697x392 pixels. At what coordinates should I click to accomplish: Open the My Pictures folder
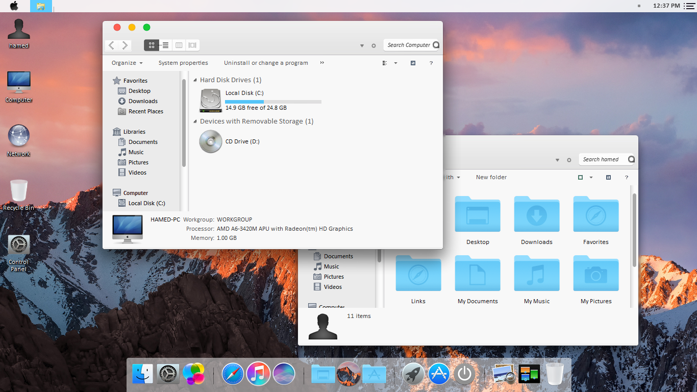(596, 280)
